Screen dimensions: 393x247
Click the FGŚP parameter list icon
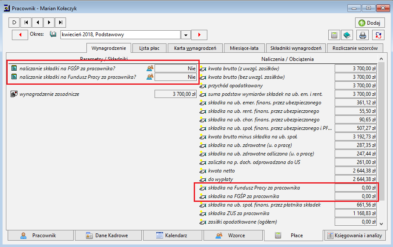click(x=14, y=68)
